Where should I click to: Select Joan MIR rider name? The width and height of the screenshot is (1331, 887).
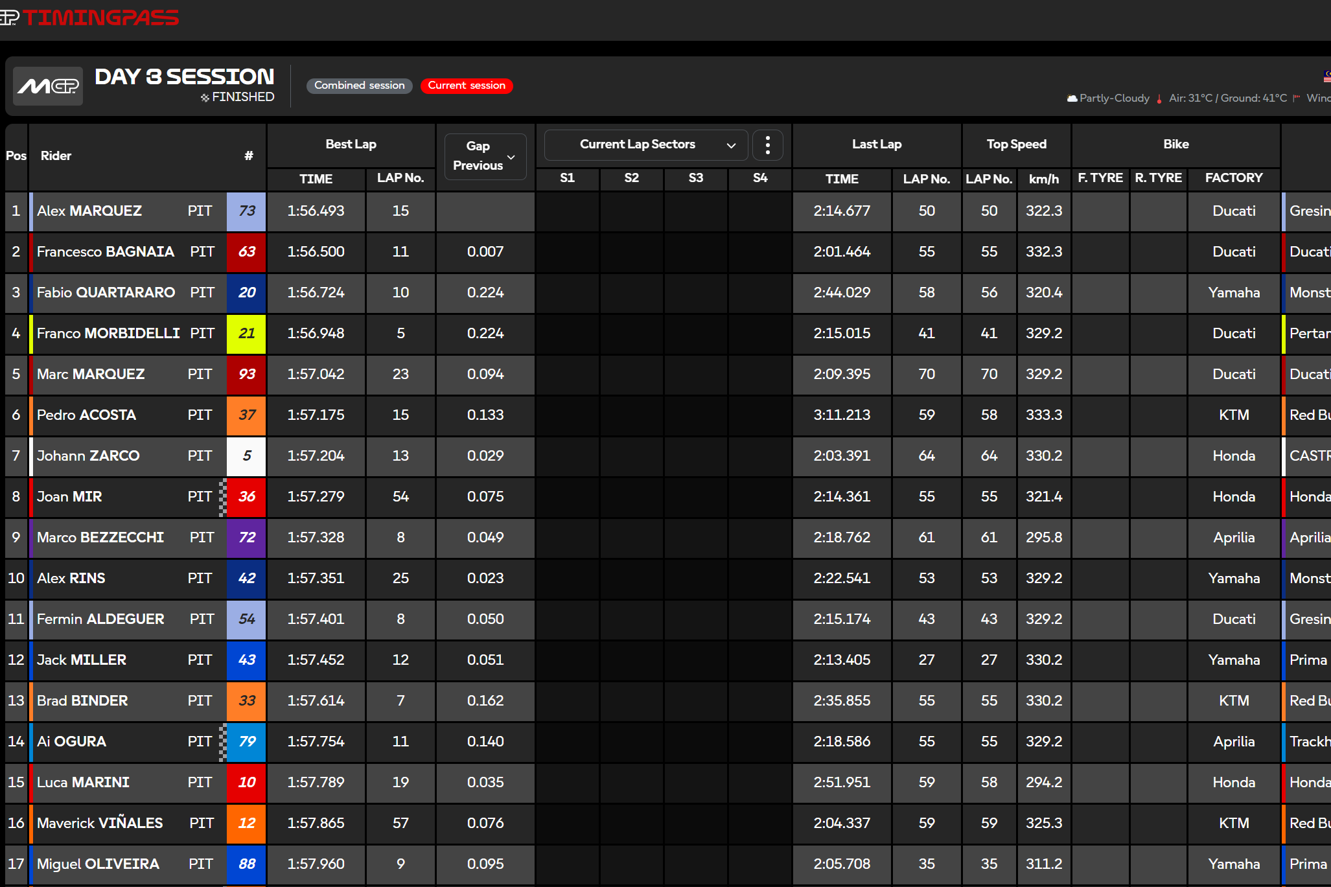tap(69, 497)
